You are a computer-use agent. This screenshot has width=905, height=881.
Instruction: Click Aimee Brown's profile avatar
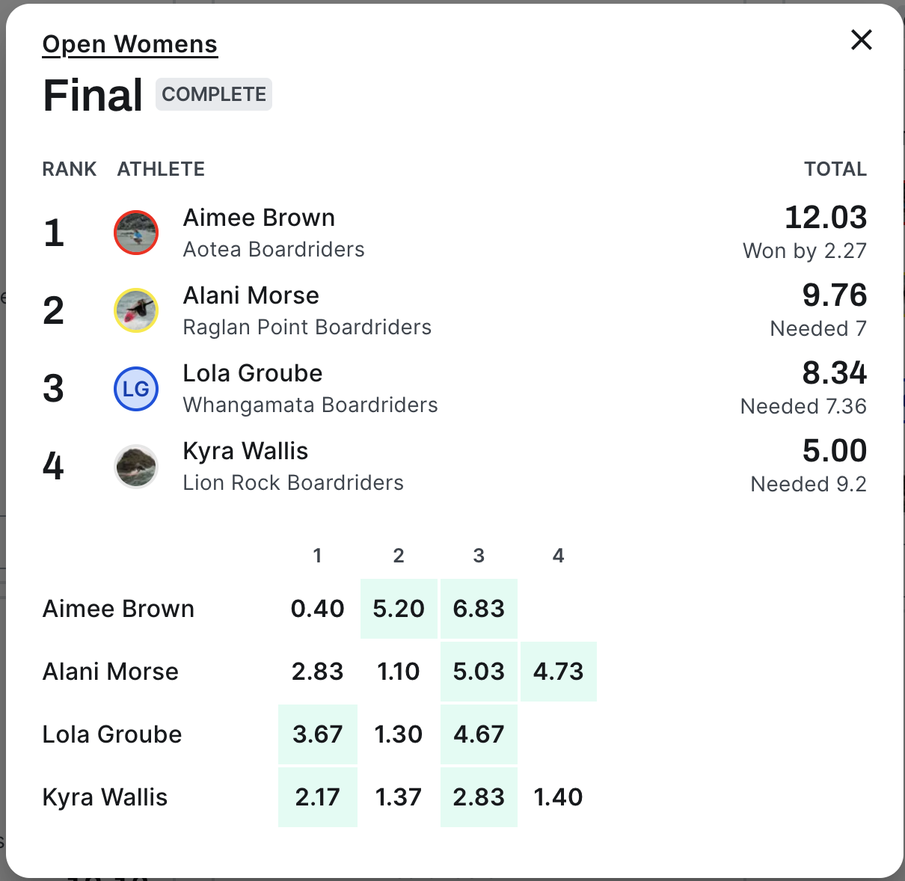[x=136, y=233]
